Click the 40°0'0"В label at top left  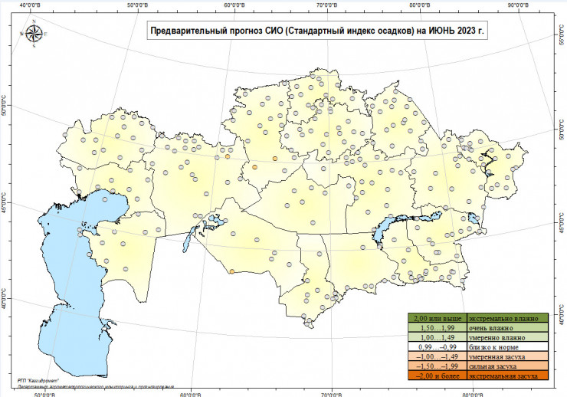(33, 4)
